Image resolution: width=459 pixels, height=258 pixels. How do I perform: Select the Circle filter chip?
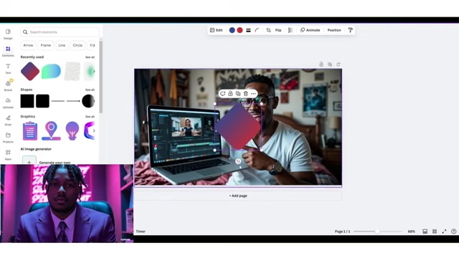[77, 45]
